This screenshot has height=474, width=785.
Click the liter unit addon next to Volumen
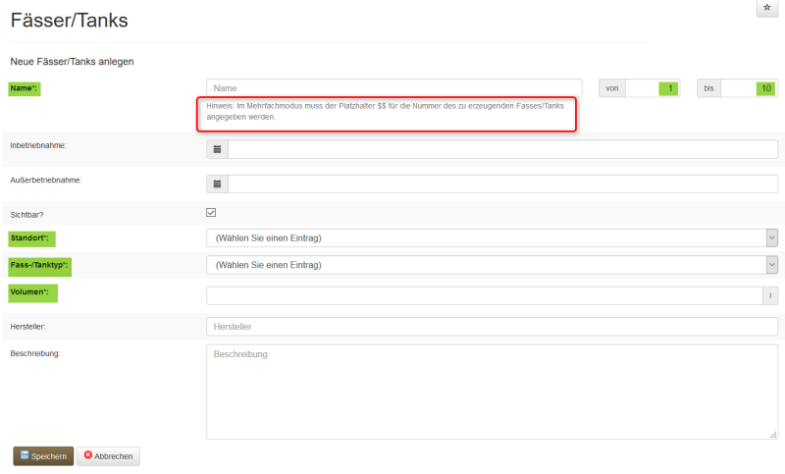coord(770,295)
